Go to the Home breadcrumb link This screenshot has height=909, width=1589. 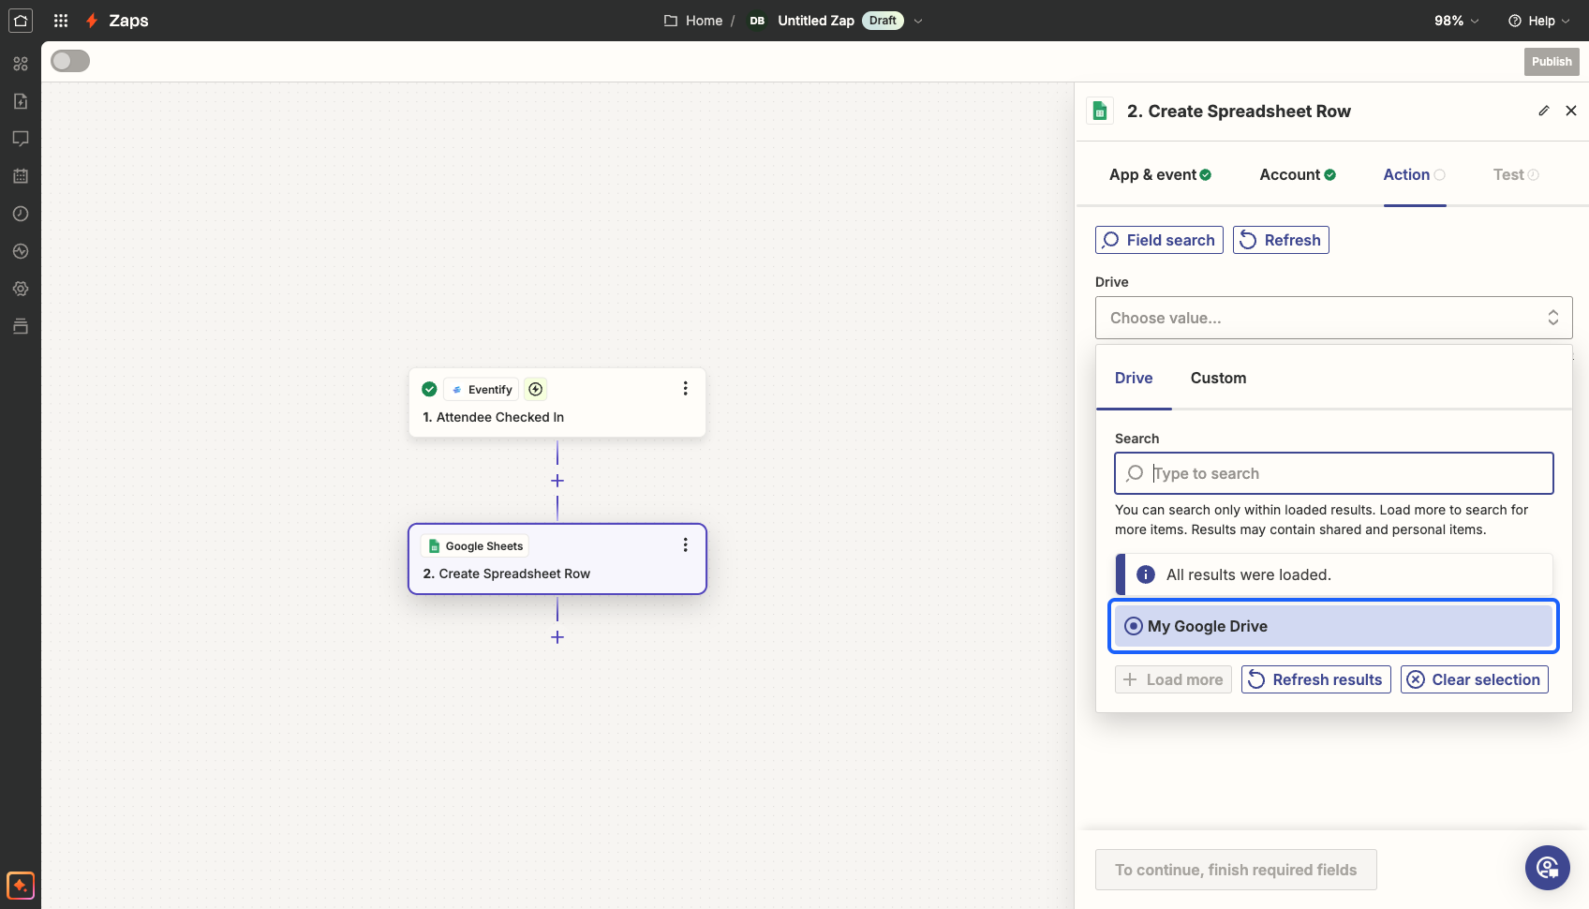(704, 21)
